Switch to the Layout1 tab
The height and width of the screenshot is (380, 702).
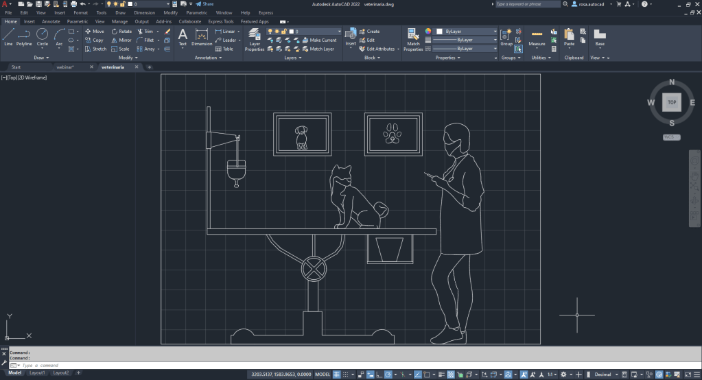[x=37, y=372]
